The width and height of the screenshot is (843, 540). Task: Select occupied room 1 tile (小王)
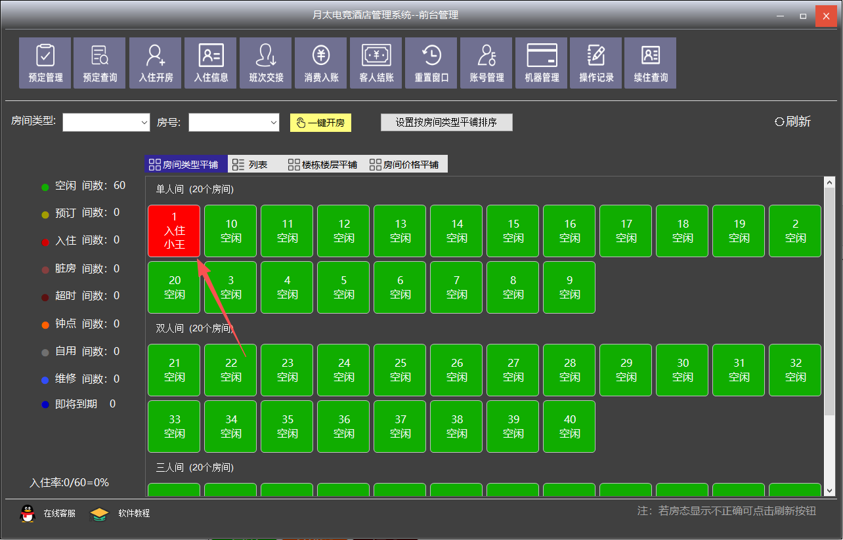pyautogui.click(x=174, y=231)
